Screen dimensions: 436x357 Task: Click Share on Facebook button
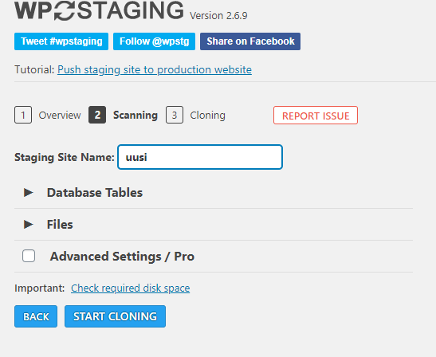click(x=250, y=41)
